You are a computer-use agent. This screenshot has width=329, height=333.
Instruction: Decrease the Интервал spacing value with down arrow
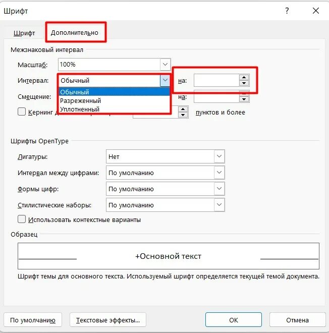pyautogui.click(x=244, y=83)
